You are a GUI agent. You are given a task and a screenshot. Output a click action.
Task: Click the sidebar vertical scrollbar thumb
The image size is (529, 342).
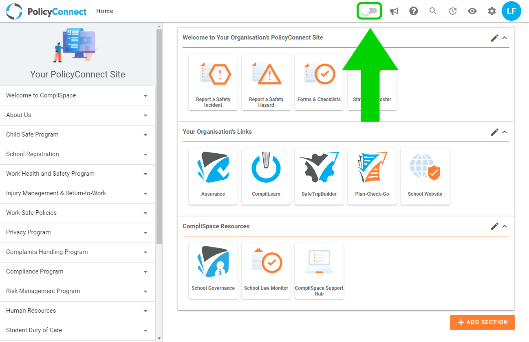click(159, 137)
